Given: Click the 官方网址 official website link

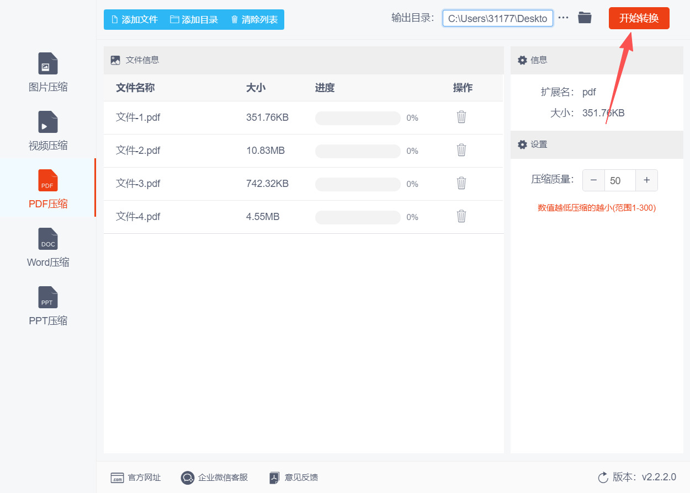Looking at the screenshot, I should (x=136, y=478).
